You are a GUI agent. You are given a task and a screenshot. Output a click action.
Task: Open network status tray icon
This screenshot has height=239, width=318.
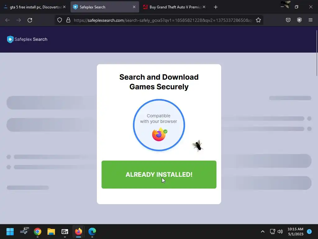click(272, 232)
